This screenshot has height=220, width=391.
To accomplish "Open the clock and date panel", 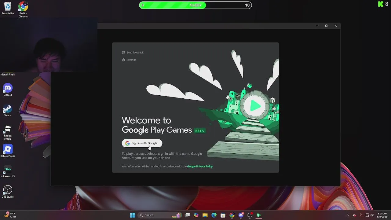I will coord(382,215).
